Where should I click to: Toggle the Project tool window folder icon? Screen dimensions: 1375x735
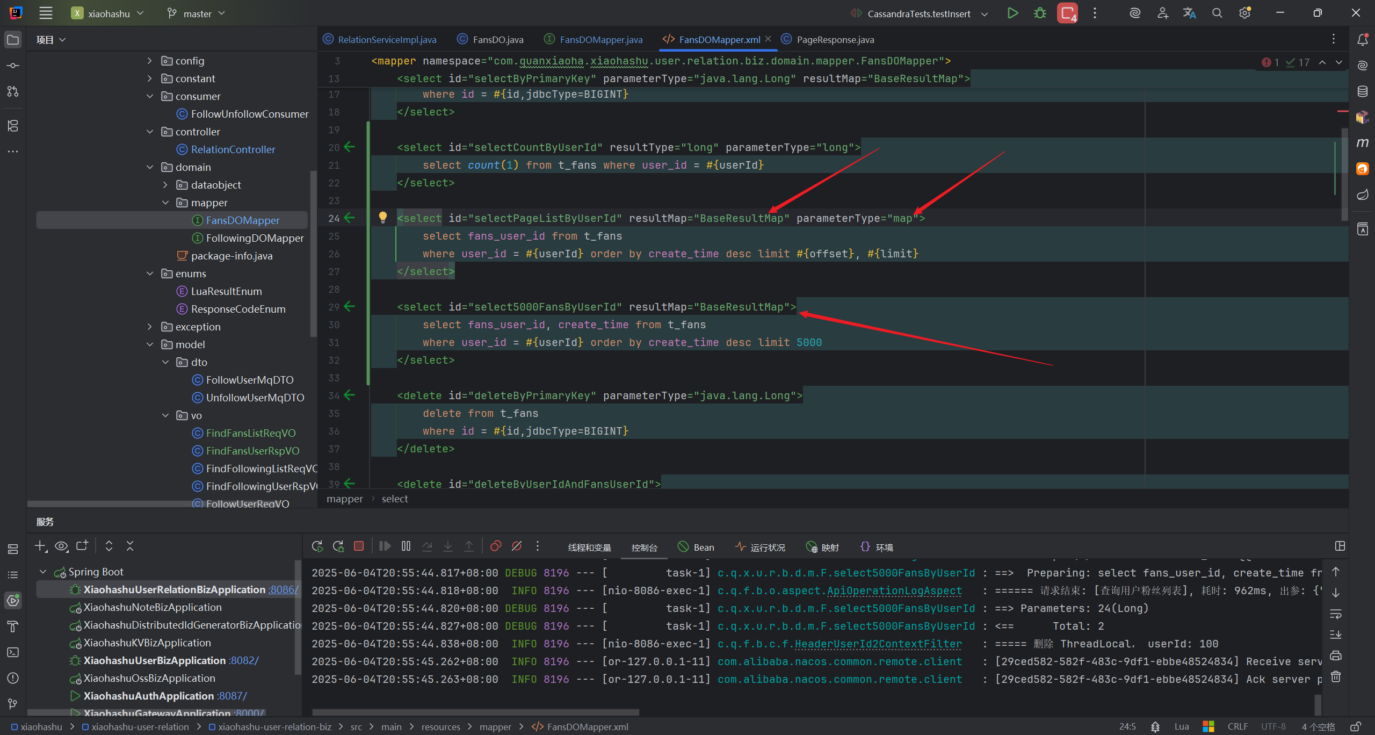click(x=13, y=40)
